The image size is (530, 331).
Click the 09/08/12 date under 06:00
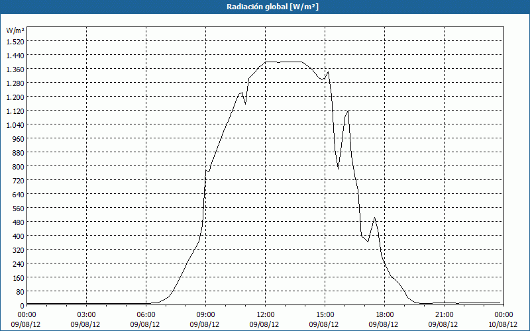coord(145,324)
